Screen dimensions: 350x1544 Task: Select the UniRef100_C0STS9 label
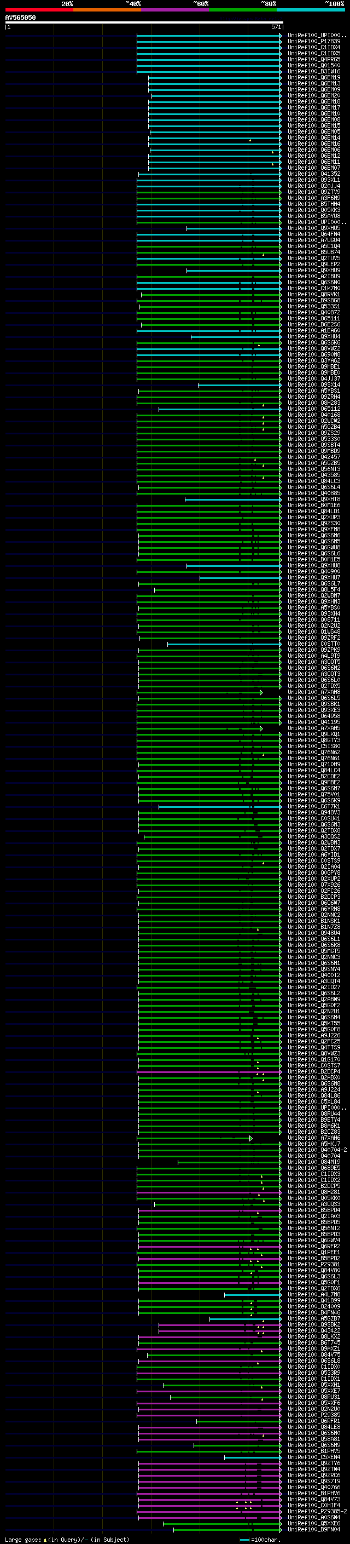pyautogui.click(x=313, y=860)
